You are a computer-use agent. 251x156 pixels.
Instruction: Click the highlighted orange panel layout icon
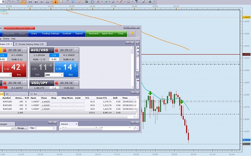pyautogui.click(x=24, y=2)
